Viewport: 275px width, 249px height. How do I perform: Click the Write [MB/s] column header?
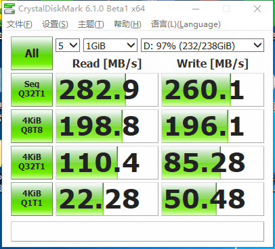(213, 63)
